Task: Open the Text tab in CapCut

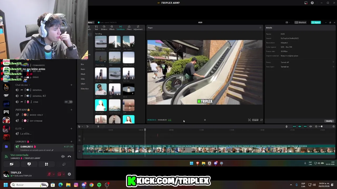Action: coord(96,28)
